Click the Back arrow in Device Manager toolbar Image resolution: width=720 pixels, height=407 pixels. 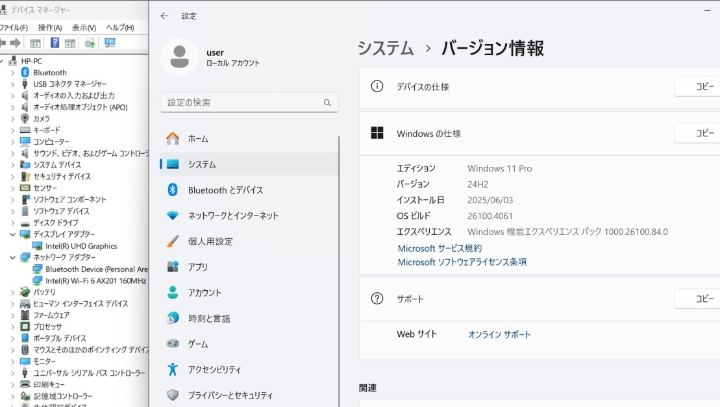click(x=3, y=43)
